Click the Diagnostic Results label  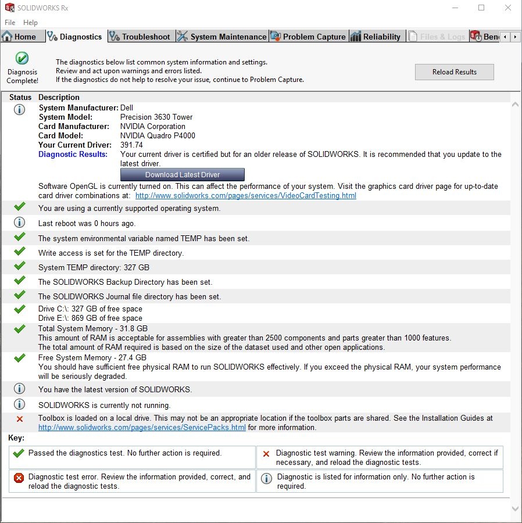[x=73, y=154]
